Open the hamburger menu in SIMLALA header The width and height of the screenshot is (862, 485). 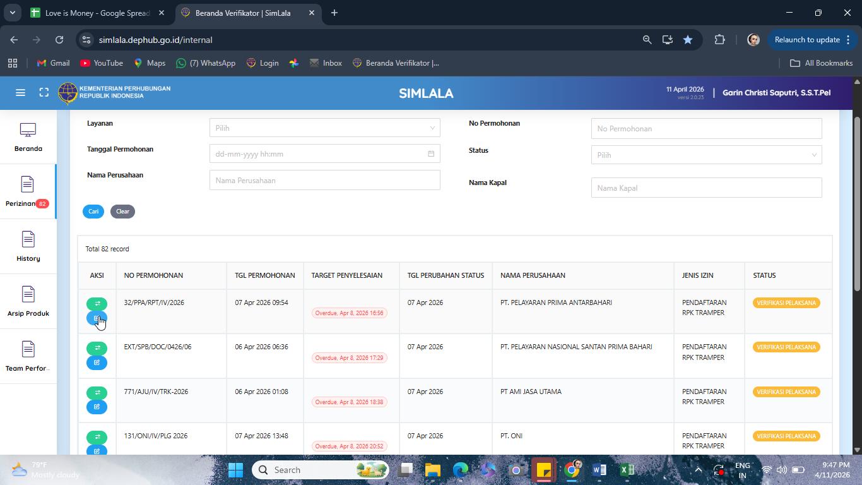[x=20, y=93]
